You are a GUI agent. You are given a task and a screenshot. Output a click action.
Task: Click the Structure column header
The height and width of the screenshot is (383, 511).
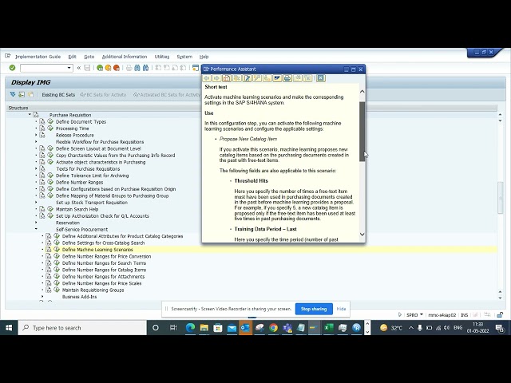pos(252,108)
